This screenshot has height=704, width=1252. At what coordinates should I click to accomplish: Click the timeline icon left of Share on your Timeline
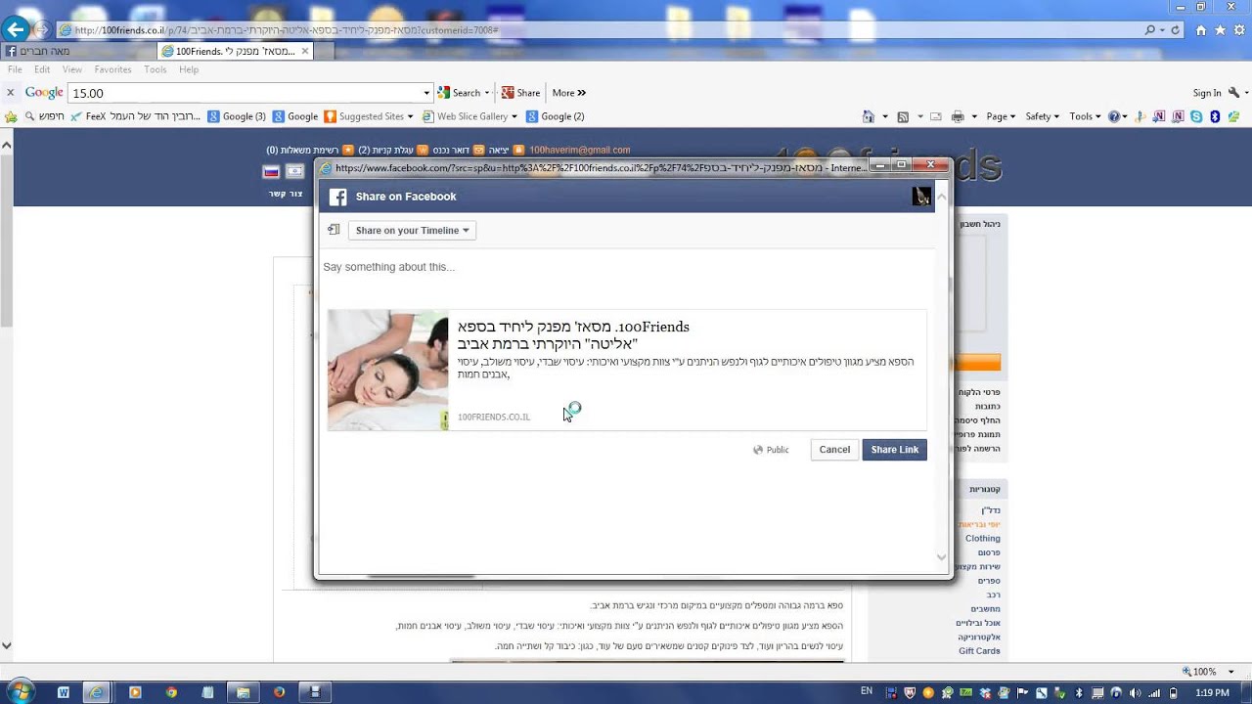(x=334, y=230)
